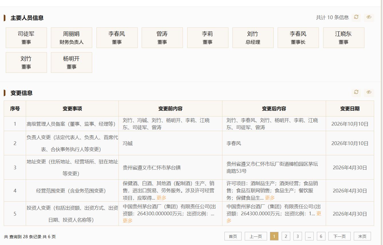Click the 变更后内容 column header
The height and width of the screenshot is (245, 383).
(274, 109)
